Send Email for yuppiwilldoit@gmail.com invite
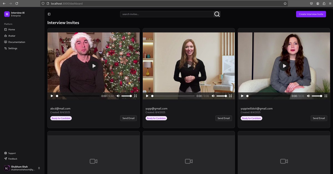Viewport: 333px width, 174px height. (319, 118)
